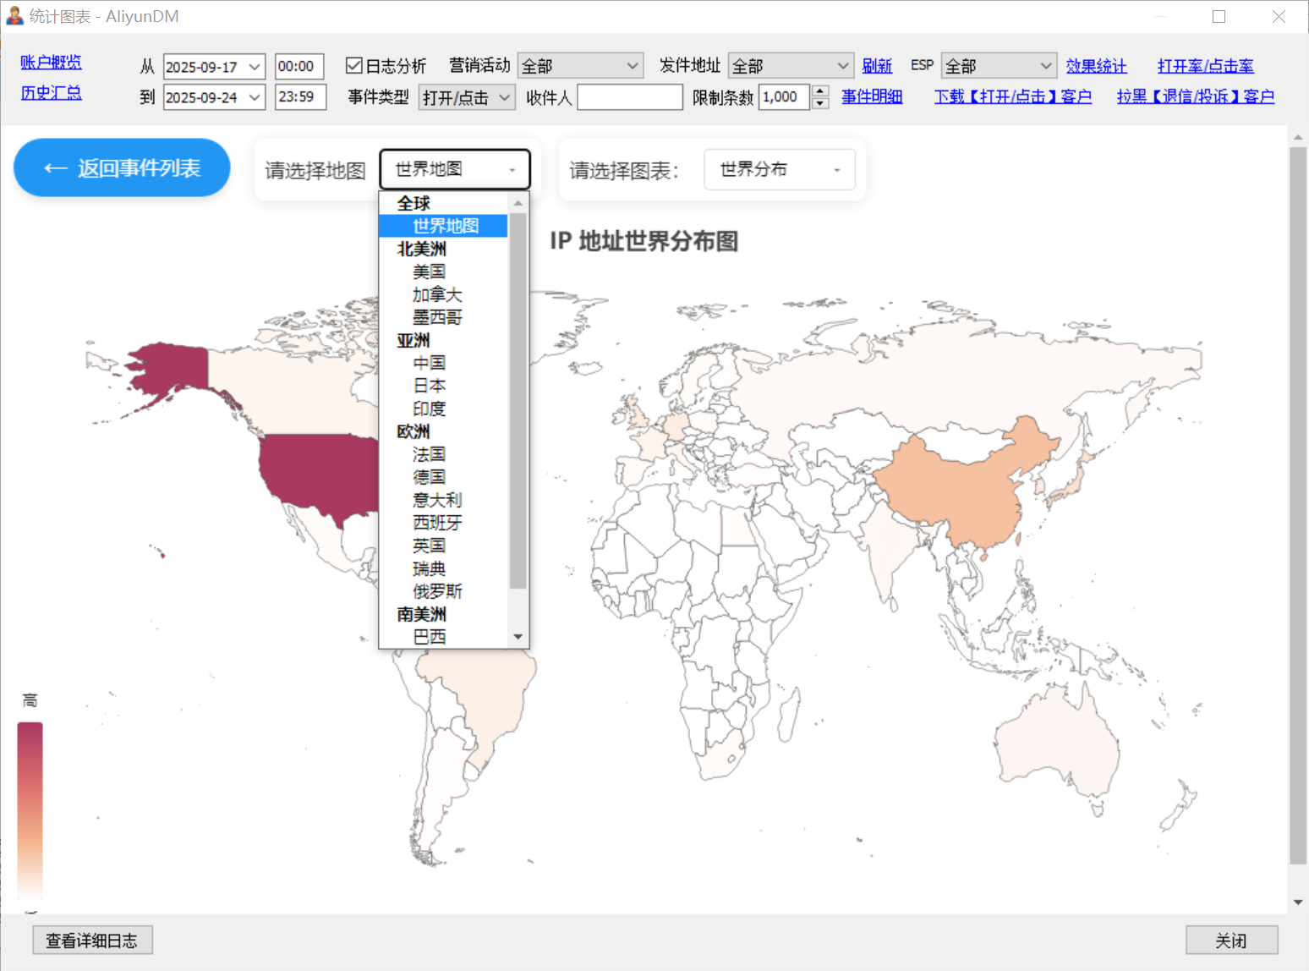Image resolution: width=1309 pixels, height=971 pixels.
Task: Click the AliyunDM app icon in title bar
Action: pos(14,16)
